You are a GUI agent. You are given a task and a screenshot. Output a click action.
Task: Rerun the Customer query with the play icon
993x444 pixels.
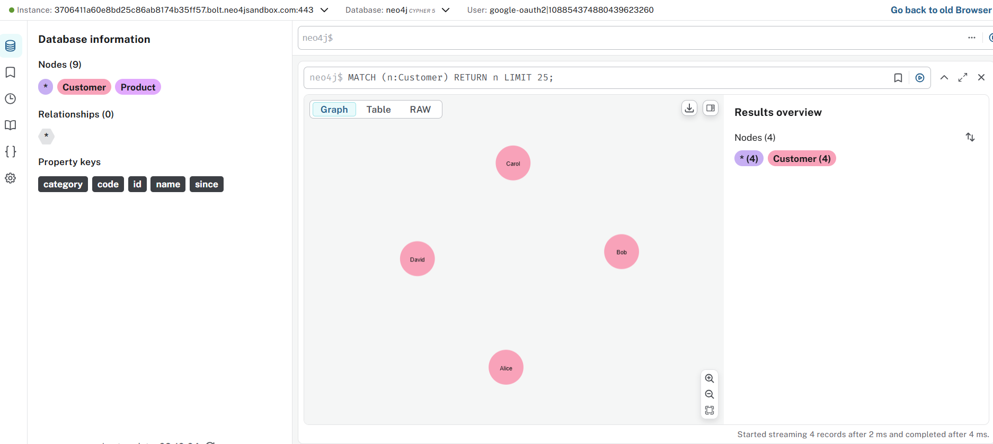920,78
